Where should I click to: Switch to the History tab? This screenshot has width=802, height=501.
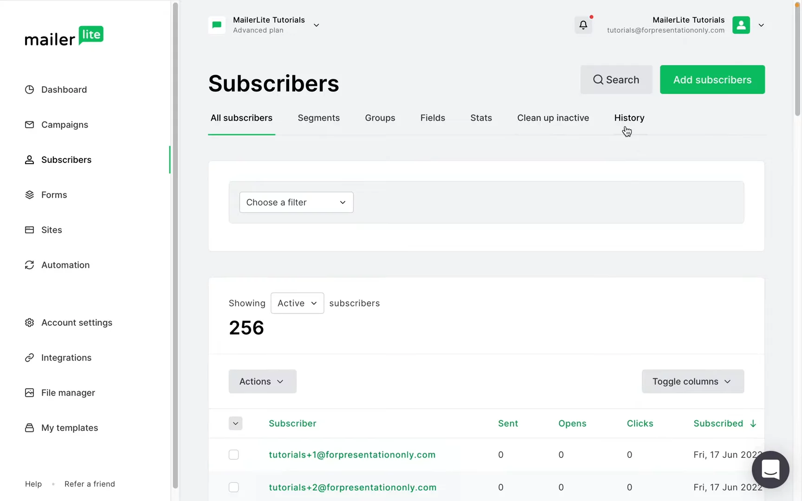point(629,118)
